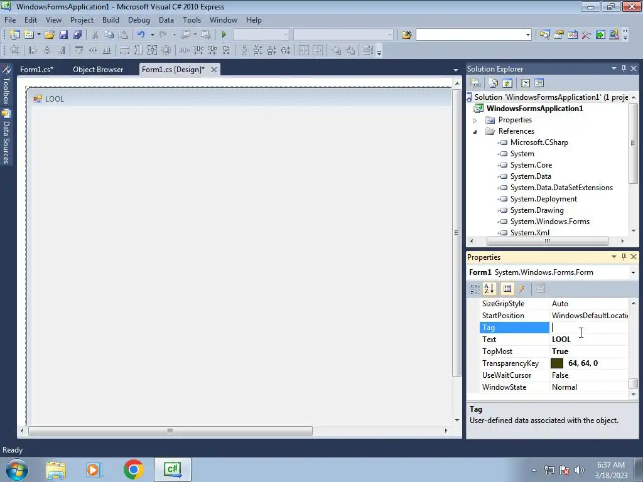Click the LOOL form title bar
The height and width of the screenshot is (482, 643).
(240, 99)
